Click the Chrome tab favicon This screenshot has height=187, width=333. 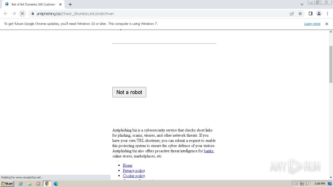tap(7, 4)
